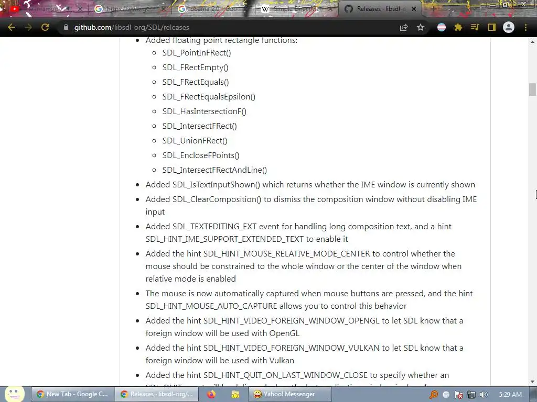Go back to the previous page
The width and height of the screenshot is (537, 402).
pyautogui.click(x=12, y=27)
